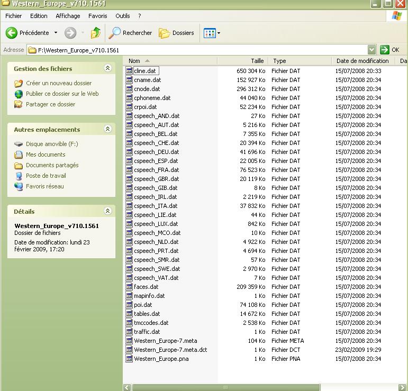Click the green Précédente back arrow icon
Image resolution: width=408 pixels, height=391 pixels.
(12, 33)
